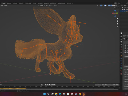This screenshot has height=96, width=128.
Task: Toggle the camera view button
Action: pyautogui.click(x=118, y=24)
